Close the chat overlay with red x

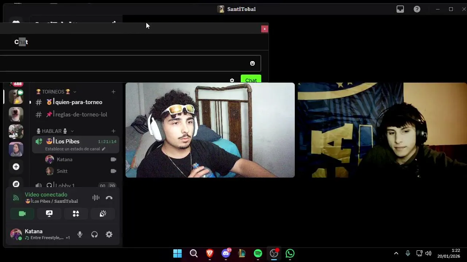tap(265, 29)
